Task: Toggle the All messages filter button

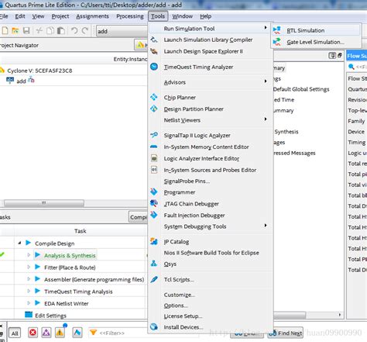Action: (15, 333)
